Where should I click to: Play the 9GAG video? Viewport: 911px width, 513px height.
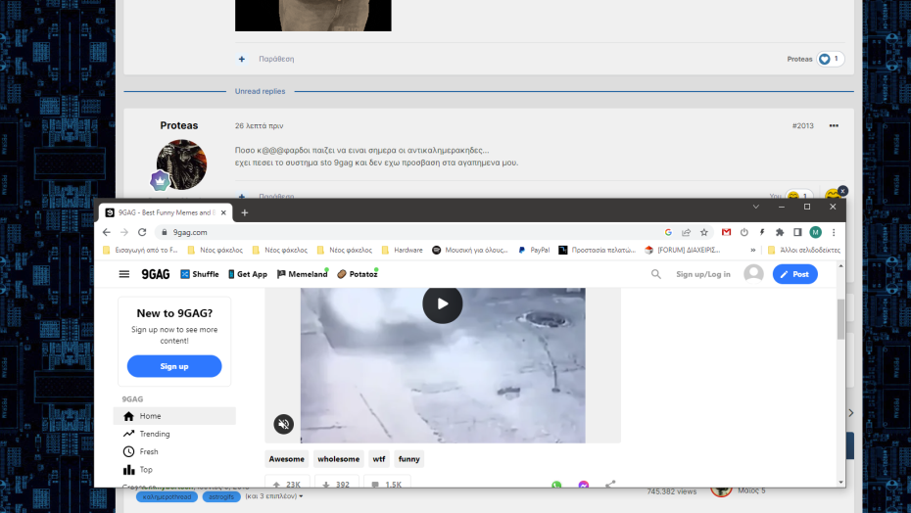tap(443, 303)
